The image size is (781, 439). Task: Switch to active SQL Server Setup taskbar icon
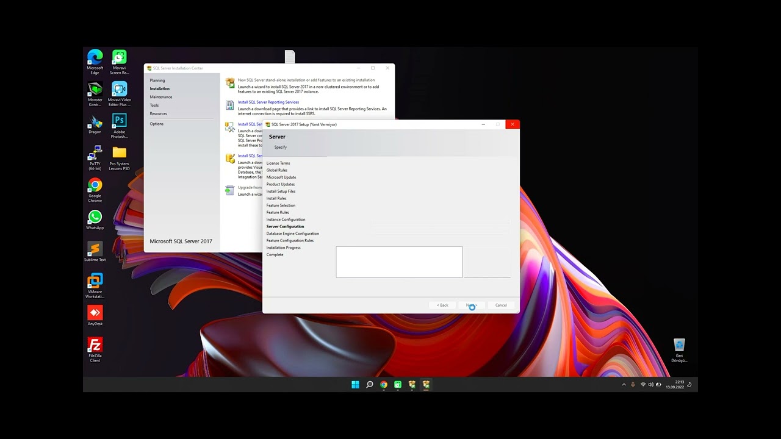tap(426, 385)
